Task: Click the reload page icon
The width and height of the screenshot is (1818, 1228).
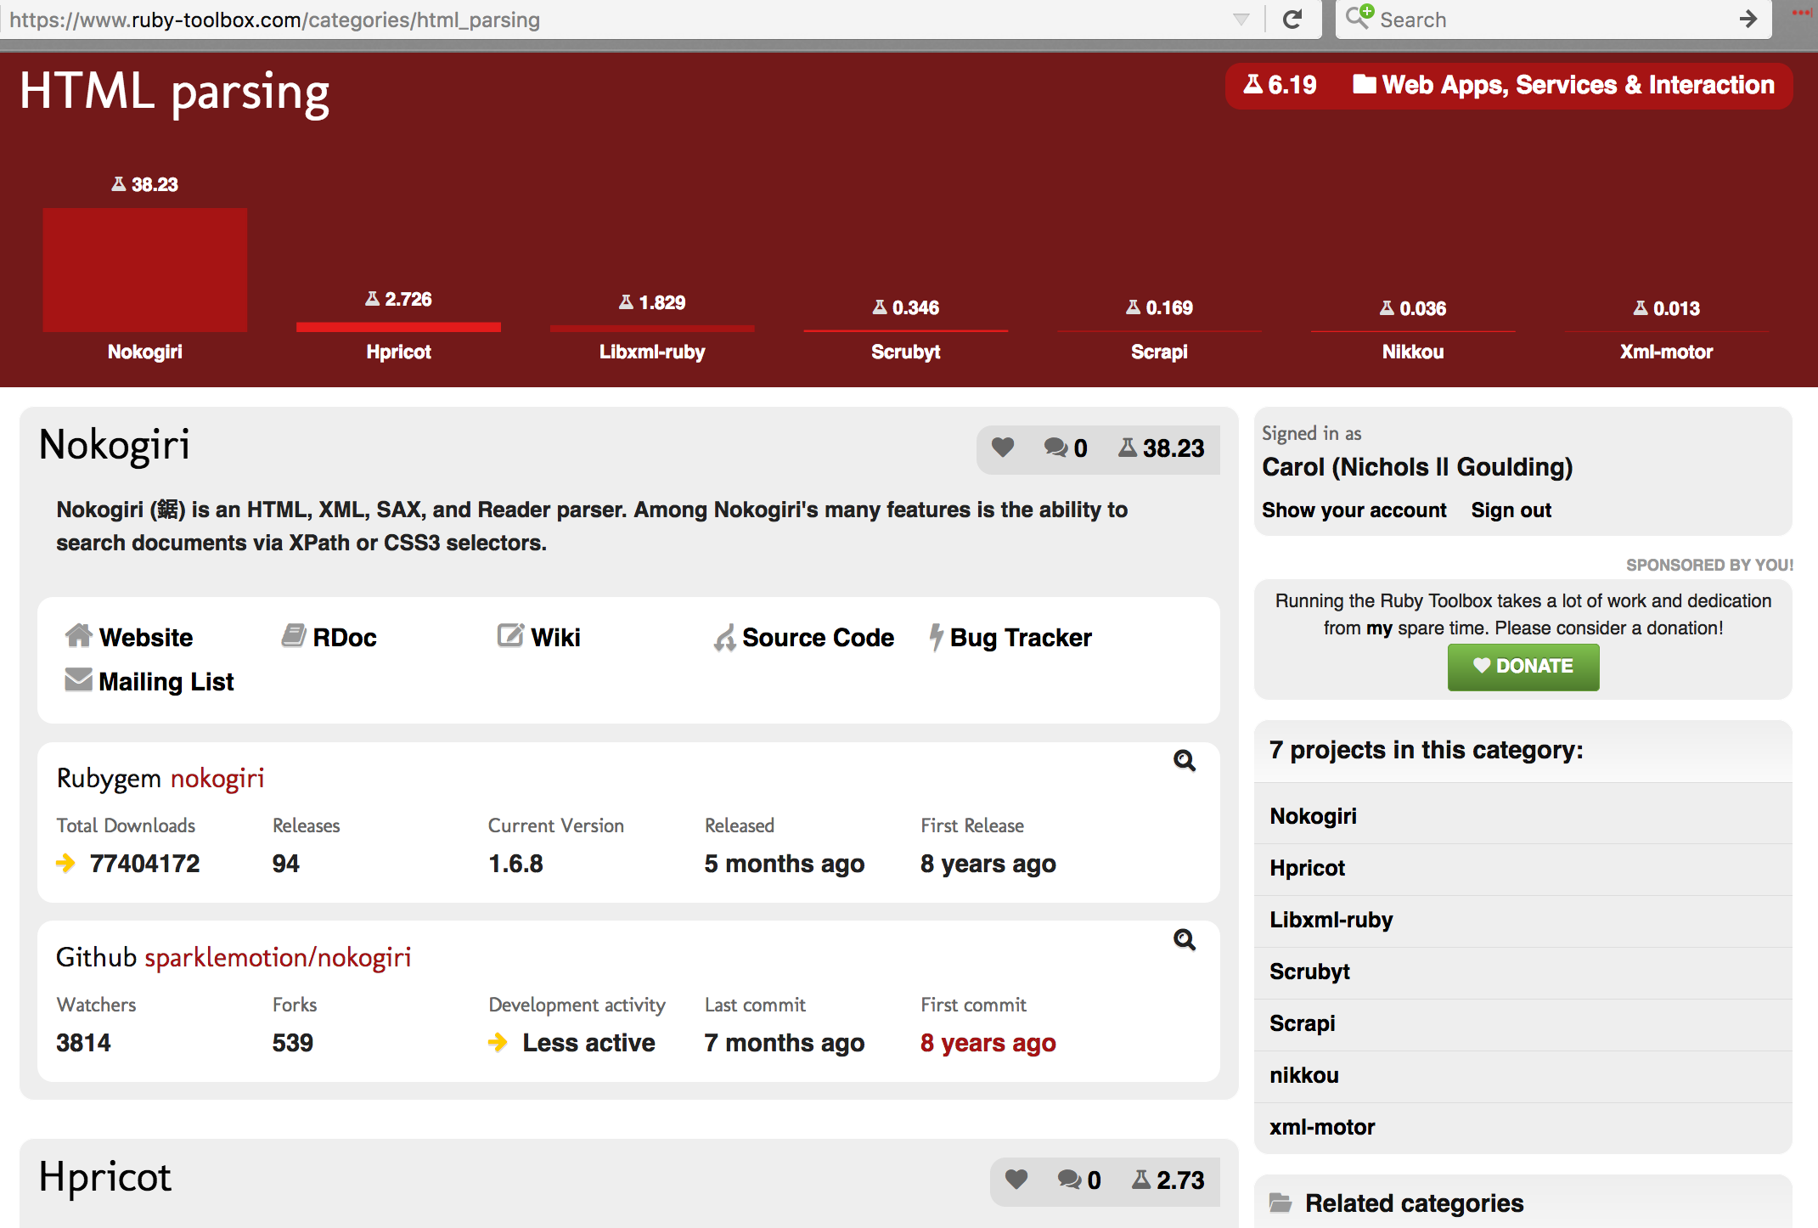Action: point(1292,19)
